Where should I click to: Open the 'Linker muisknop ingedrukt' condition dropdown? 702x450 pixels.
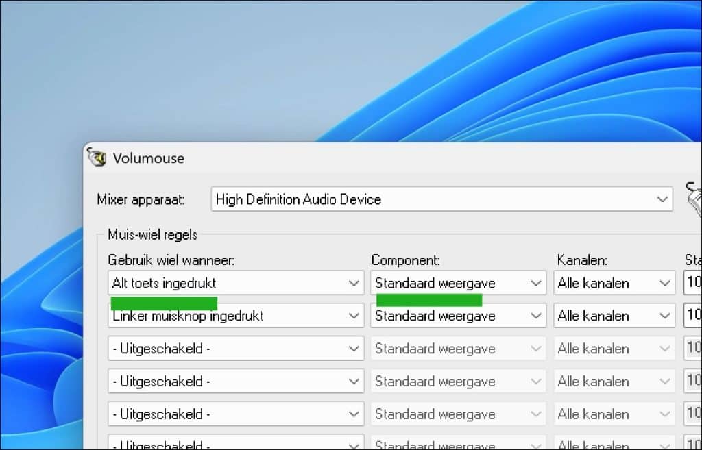click(x=236, y=316)
